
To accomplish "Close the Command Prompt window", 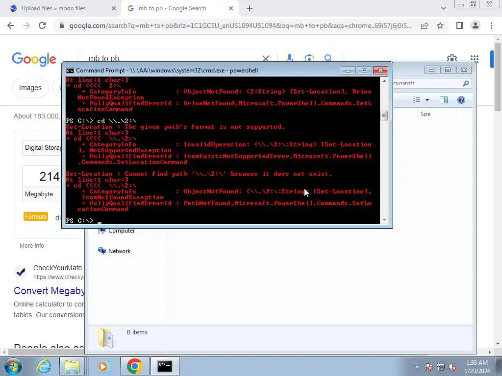I will tap(380, 70).
